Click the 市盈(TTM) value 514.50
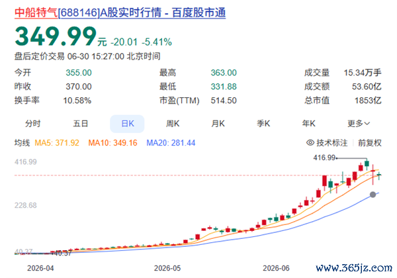The image size is (397, 278). coord(224,101)
